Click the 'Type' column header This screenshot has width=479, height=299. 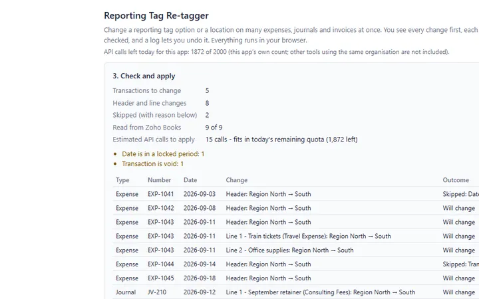(x=122, y=180)
